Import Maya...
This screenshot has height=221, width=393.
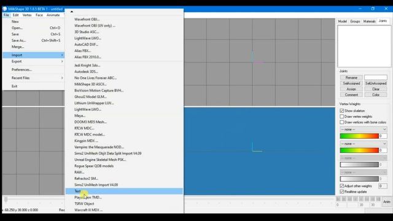point(124,116)
